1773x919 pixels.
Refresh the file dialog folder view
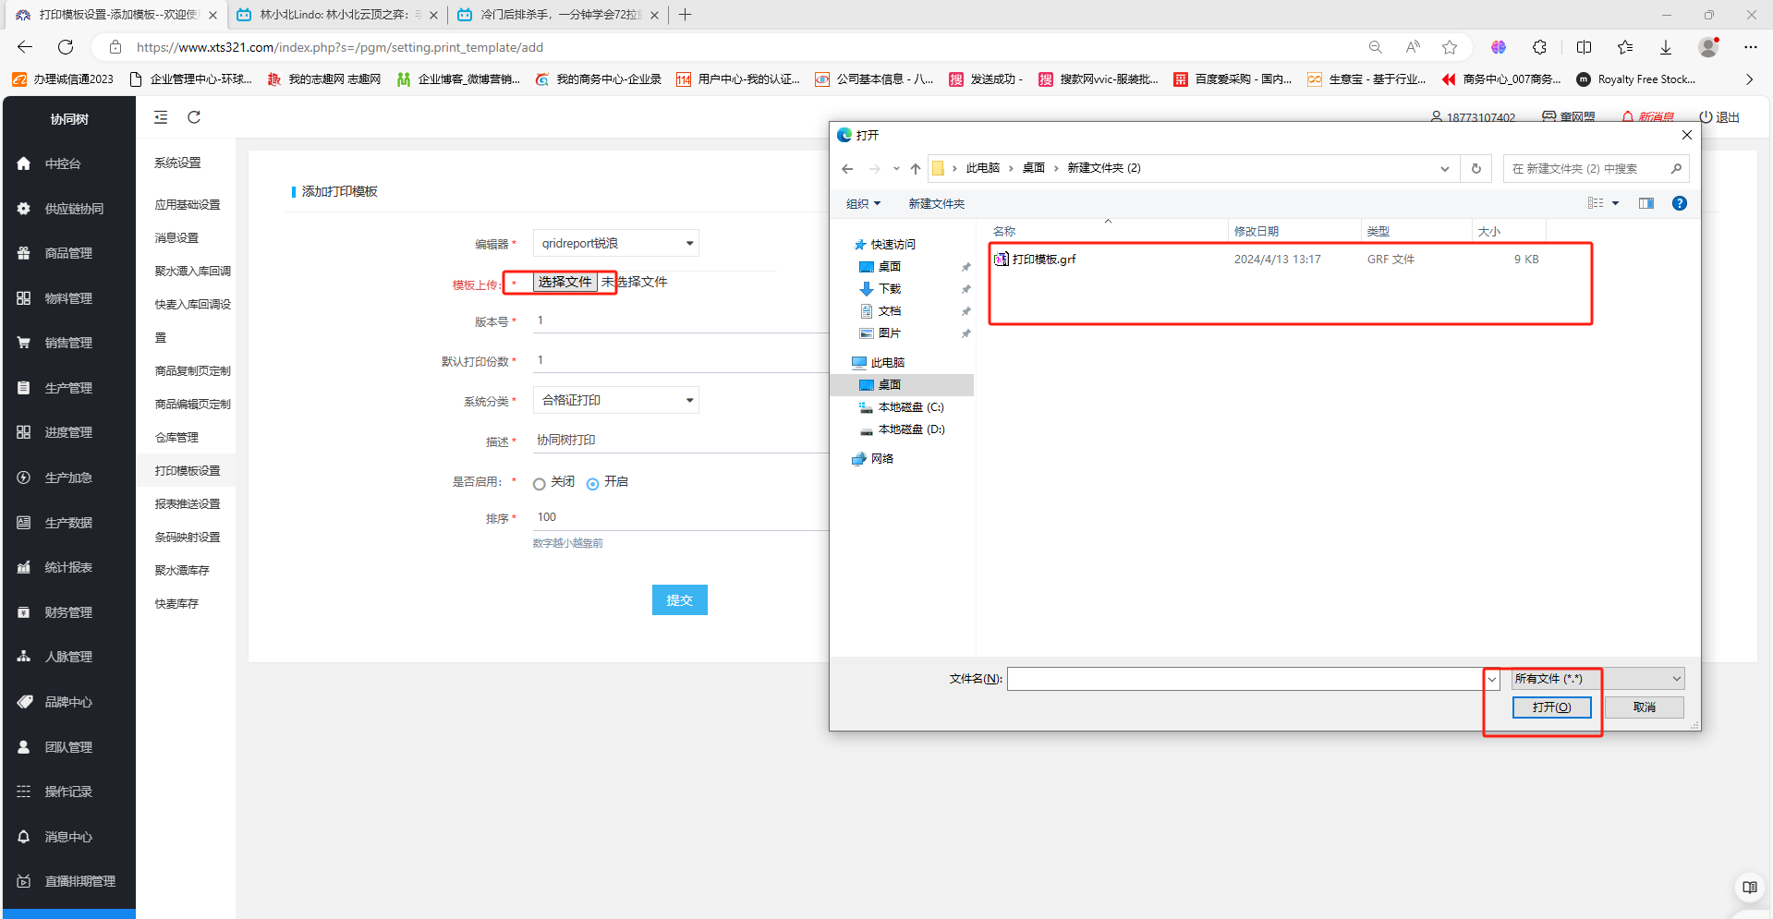(x=1476, y=168)
